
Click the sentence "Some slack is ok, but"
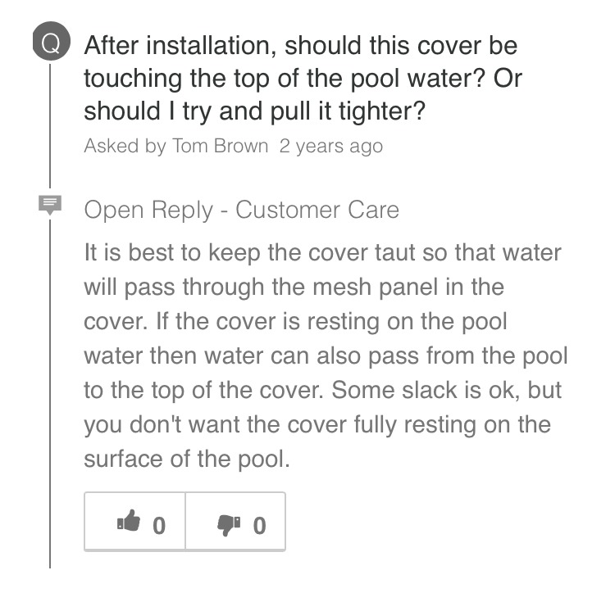[x=446, y=391]
